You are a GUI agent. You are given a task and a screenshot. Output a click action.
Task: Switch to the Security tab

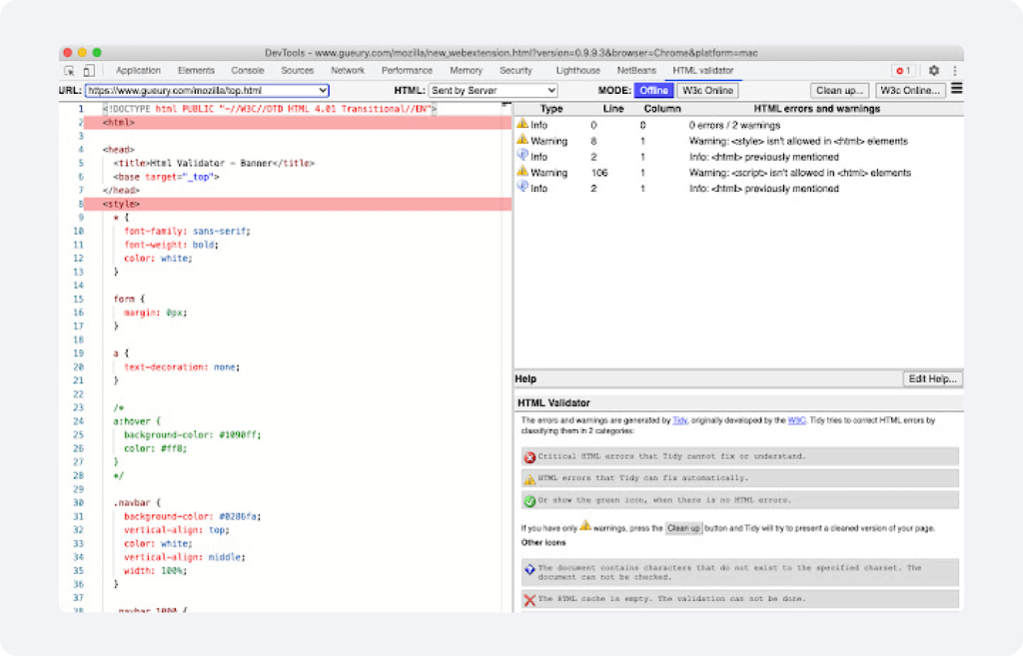point(516,71)
